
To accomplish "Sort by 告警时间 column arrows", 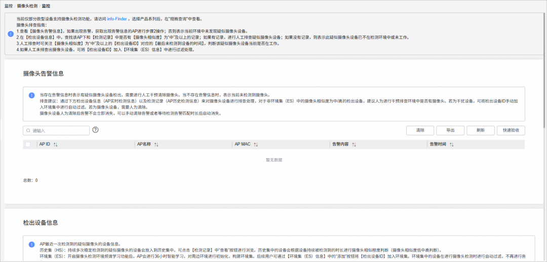I will tap(451, 144).
